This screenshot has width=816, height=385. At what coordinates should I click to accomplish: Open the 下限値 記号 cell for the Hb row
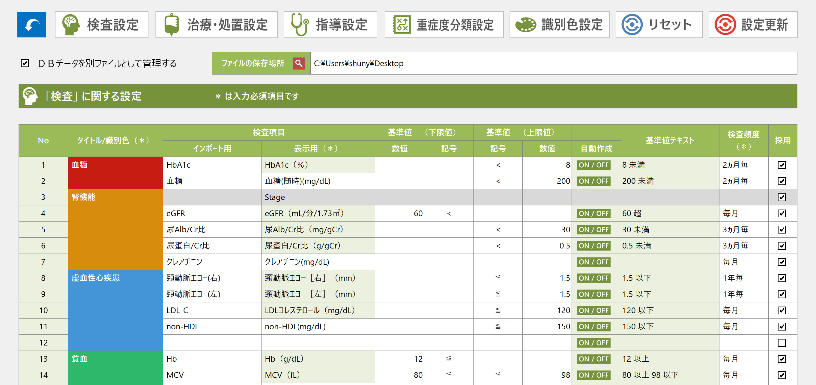pos(449,359)
